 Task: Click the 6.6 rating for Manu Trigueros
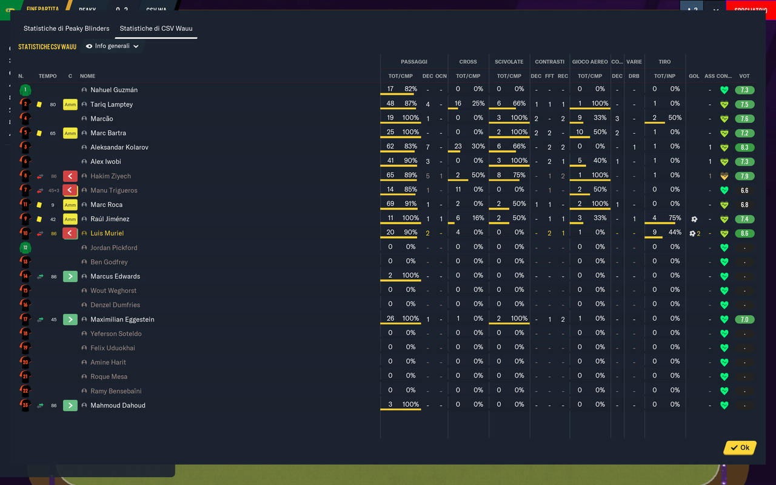pyautogui.click(x=744, y=190)
